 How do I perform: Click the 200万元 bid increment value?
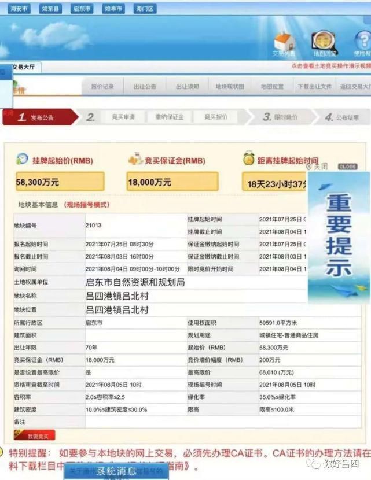pos(270,360)
